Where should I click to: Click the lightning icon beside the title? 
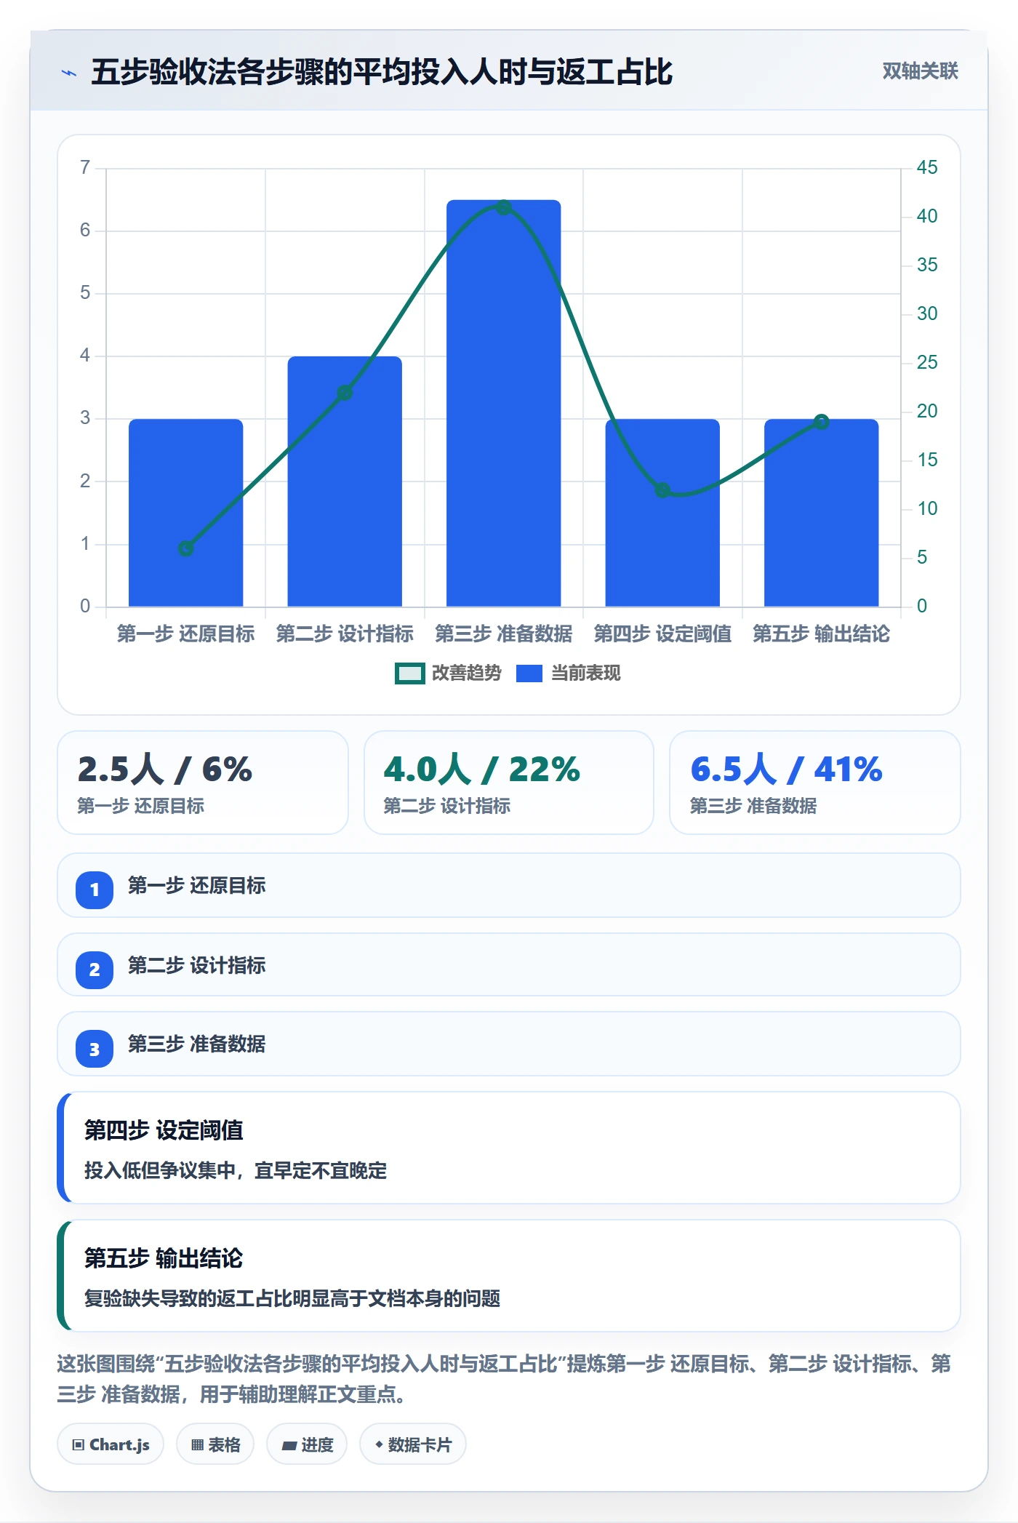tap(69, 73)
